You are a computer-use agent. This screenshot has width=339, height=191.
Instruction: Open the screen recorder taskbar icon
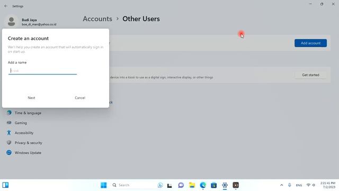236,185
